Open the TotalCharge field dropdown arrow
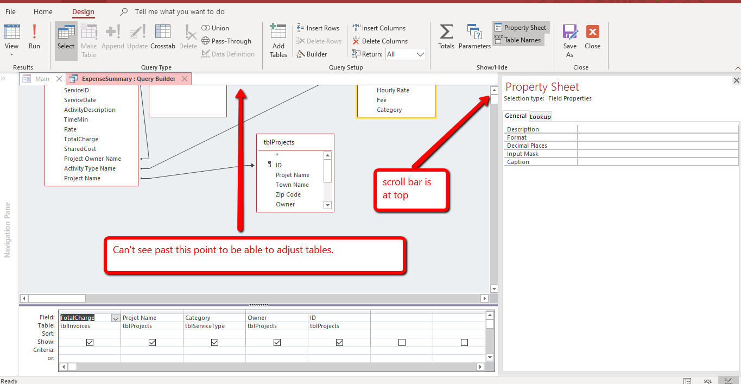The image size is (741, 384). 116,318
